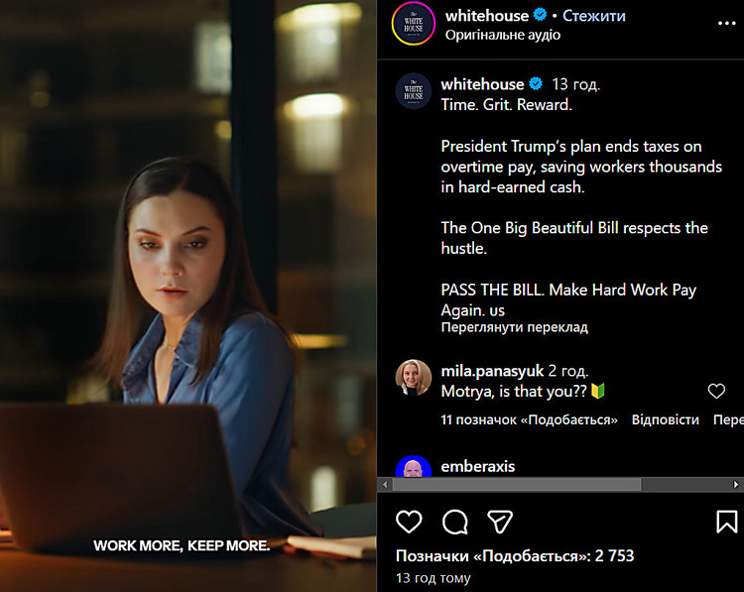Share post via paper plane icon
This screenshot has width=744, height=592.
point(500,522)
